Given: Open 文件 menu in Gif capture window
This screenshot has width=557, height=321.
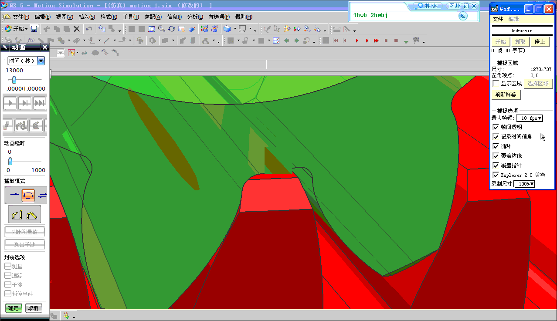Looking at the screenshot, I should [498, 19].
